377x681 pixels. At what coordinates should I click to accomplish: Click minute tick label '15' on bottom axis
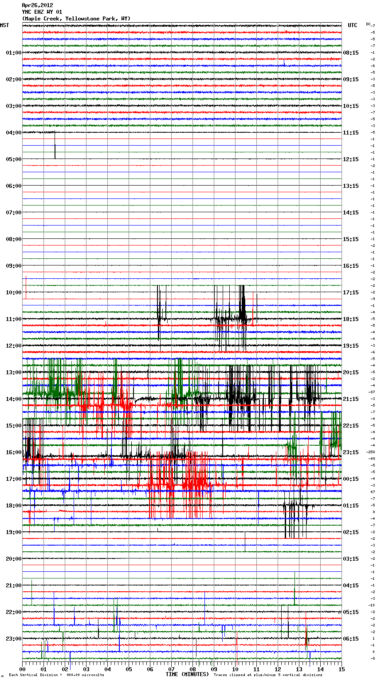342,669
